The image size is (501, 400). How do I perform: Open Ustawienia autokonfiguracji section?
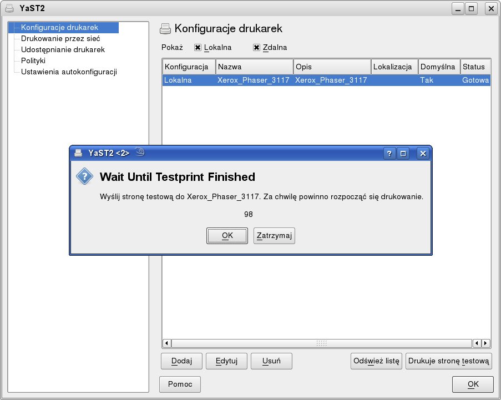coord(69,72)
